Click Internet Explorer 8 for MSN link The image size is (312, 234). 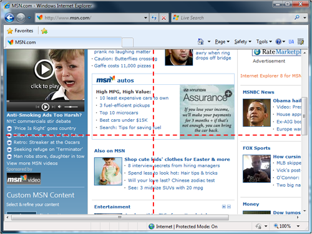coord(271,76)
